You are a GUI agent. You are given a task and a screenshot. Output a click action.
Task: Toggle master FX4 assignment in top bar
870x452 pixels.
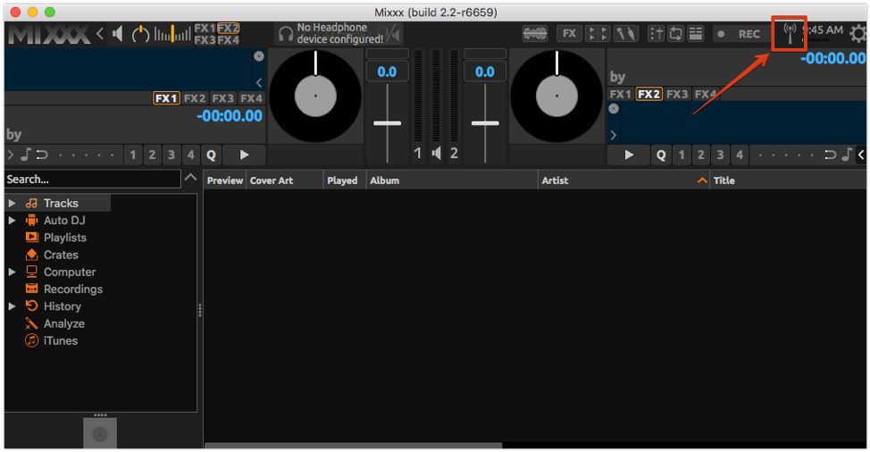point(228,40)
